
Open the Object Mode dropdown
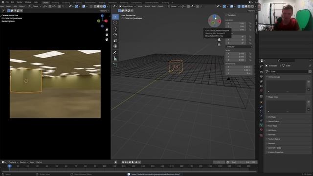click(127, 6)
